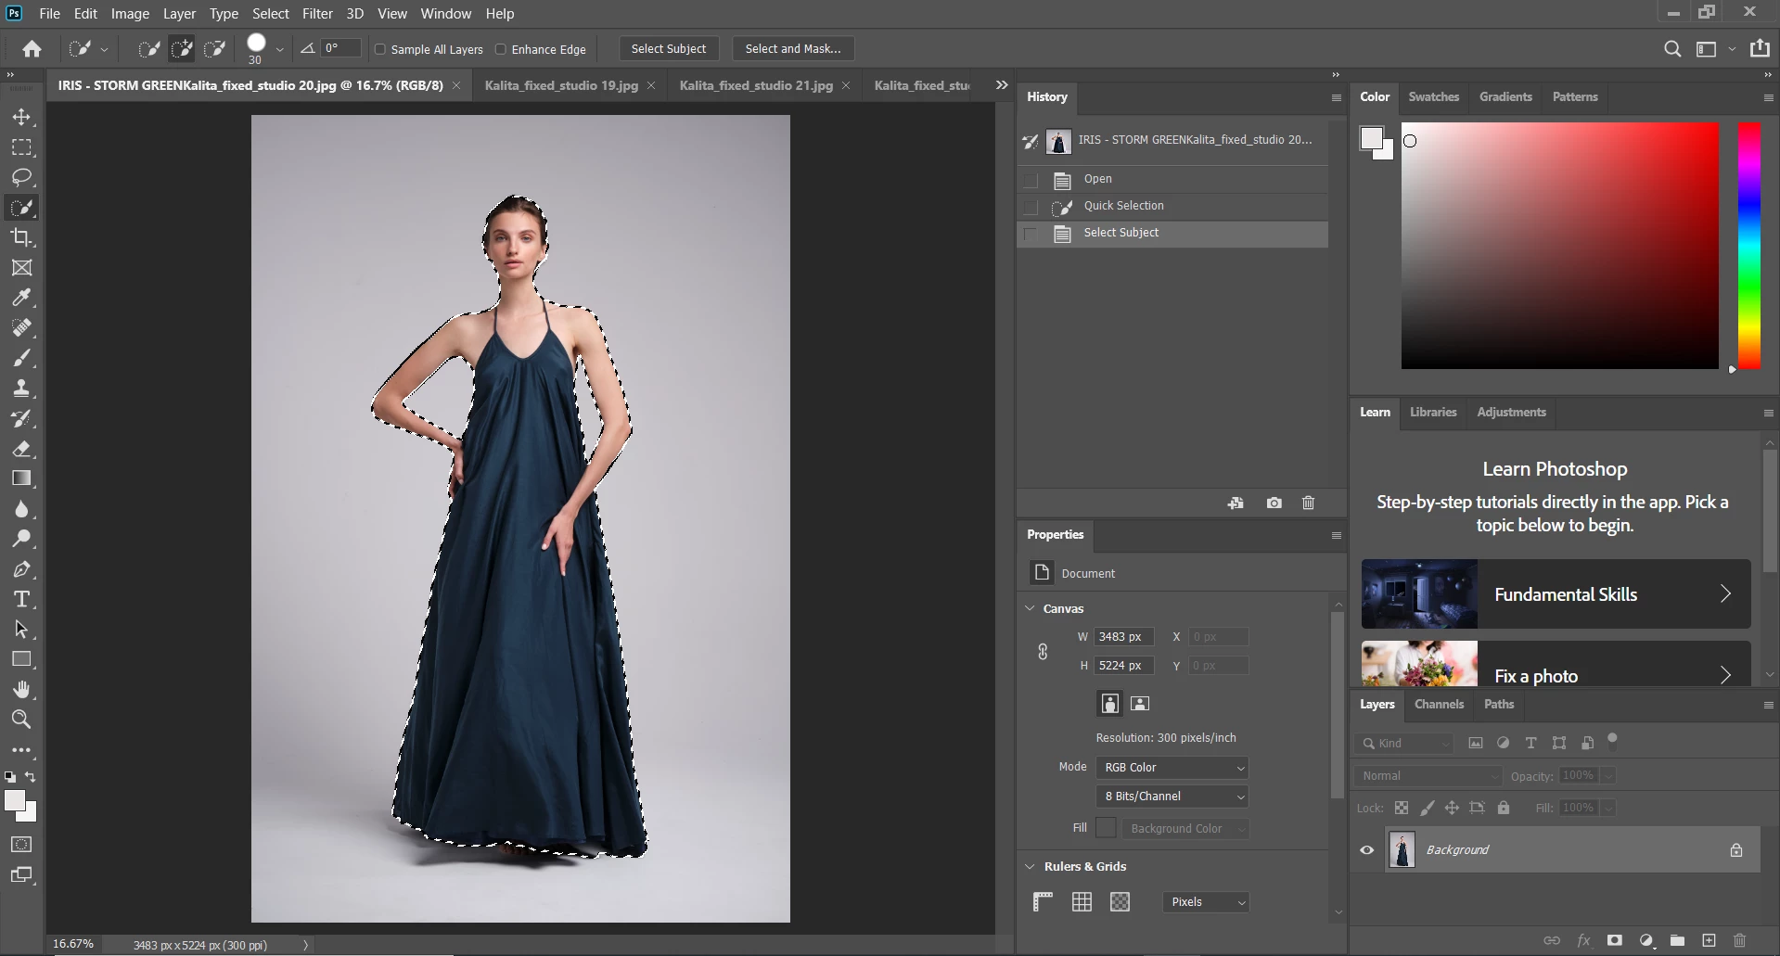Select the Zoom tool

pyautogui.click(x=21, y=720)
